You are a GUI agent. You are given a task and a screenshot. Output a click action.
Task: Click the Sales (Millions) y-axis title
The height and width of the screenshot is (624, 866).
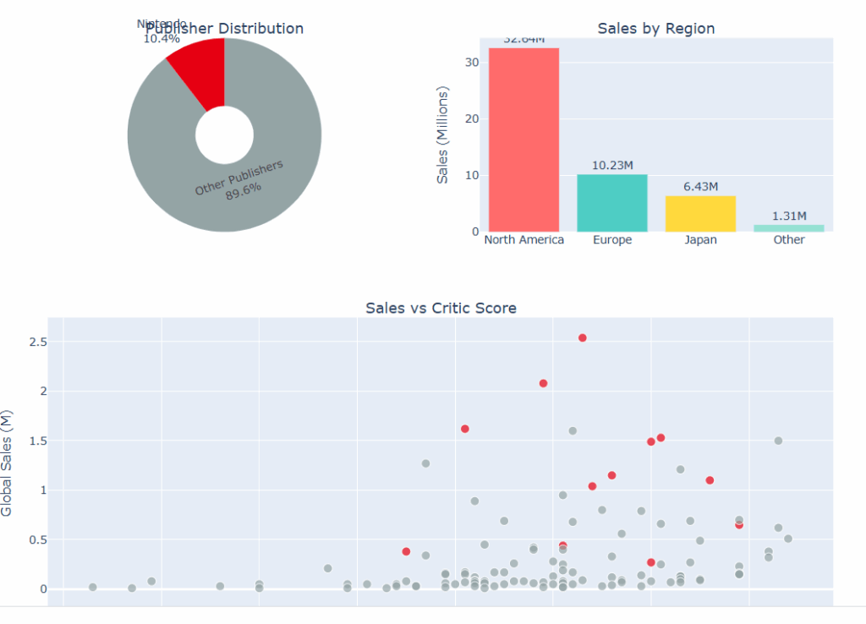(x=442, y=134)
